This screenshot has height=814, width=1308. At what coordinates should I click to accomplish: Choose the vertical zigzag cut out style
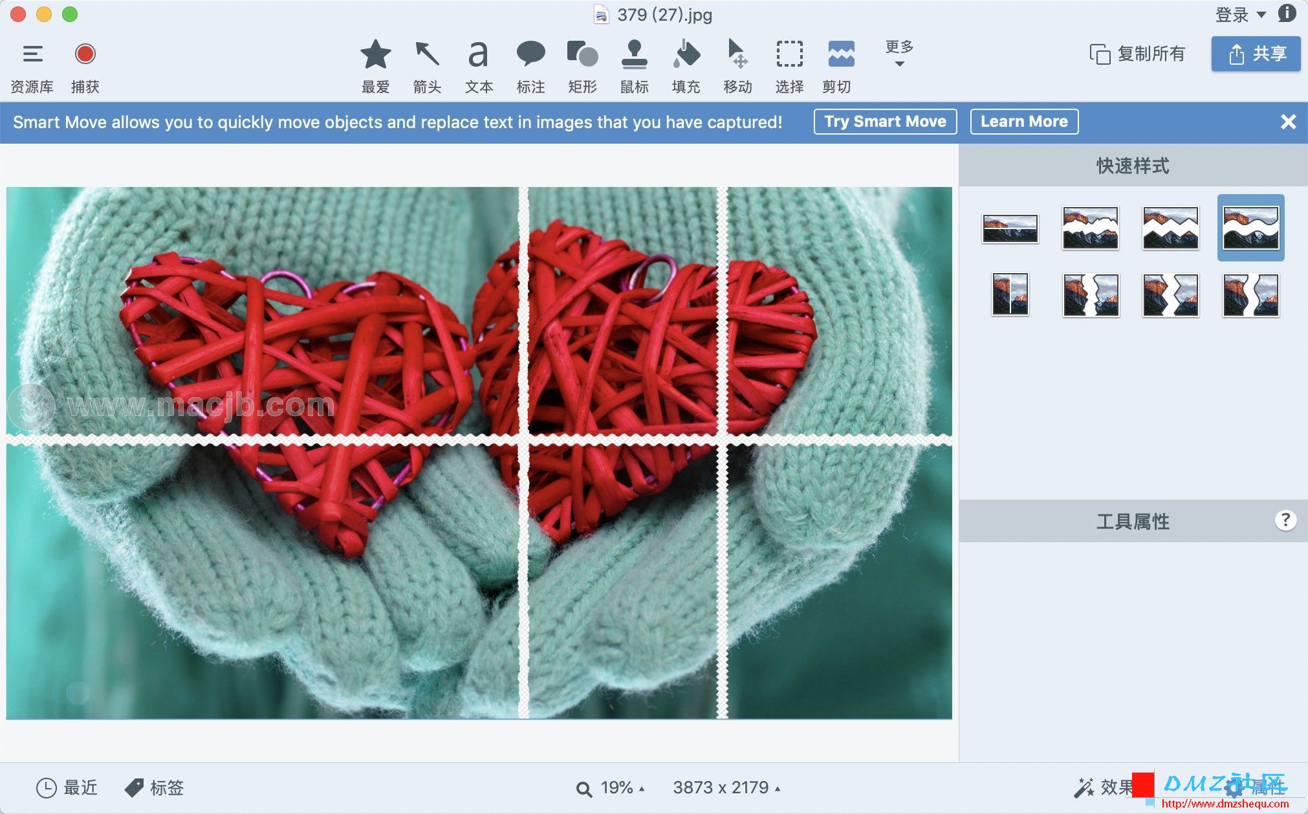(x=1170, y=295)
